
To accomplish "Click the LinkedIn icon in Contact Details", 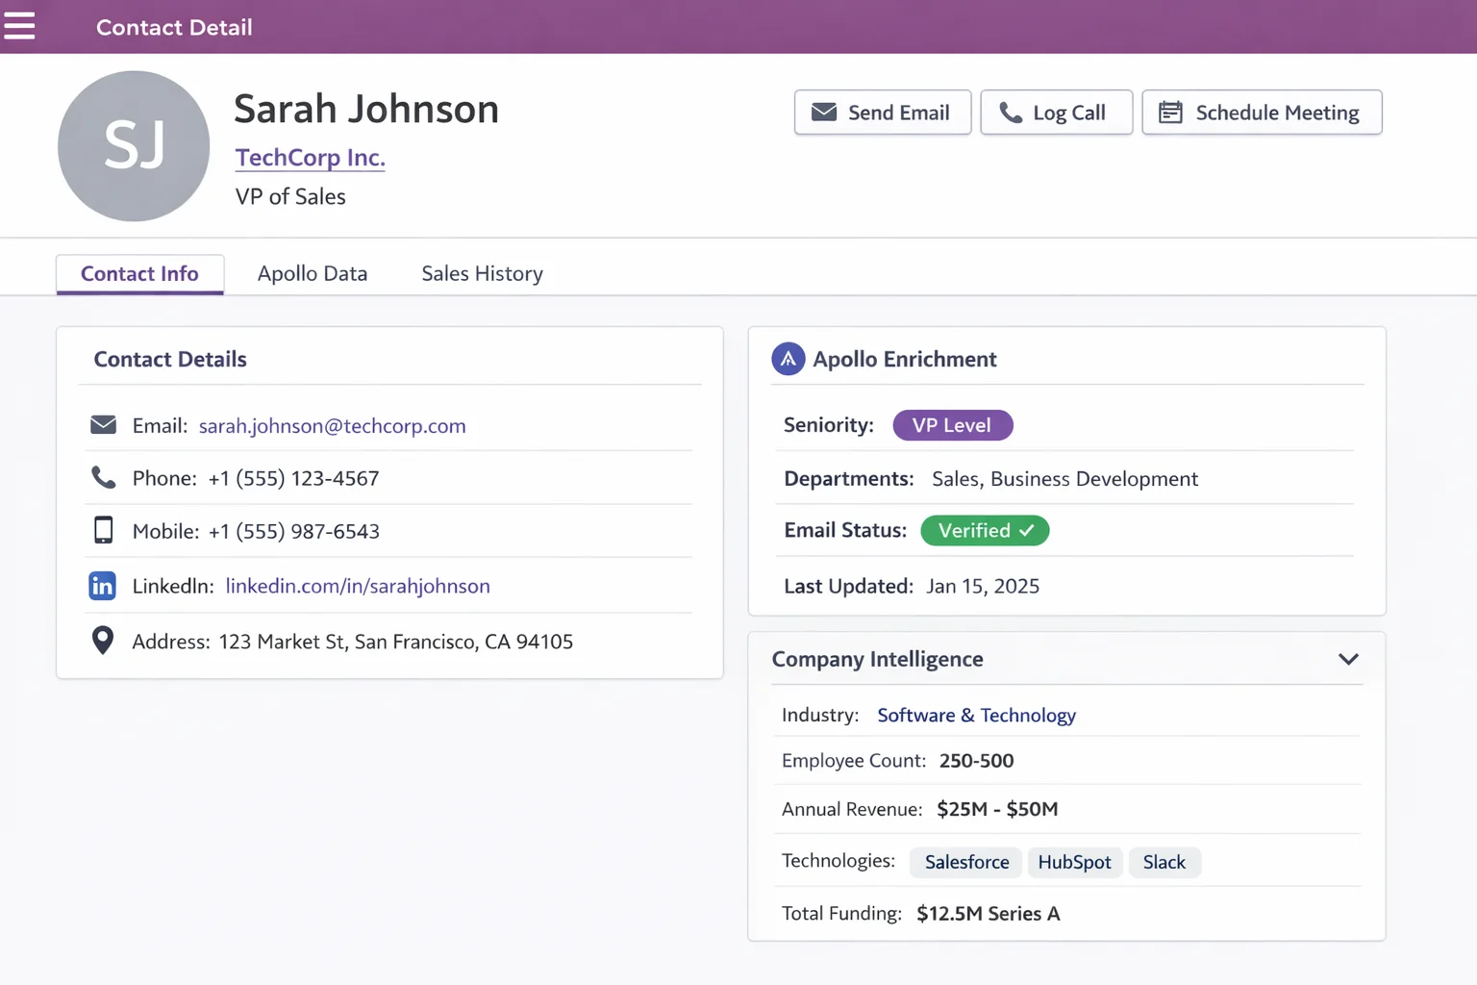I will tap(102, 586).
